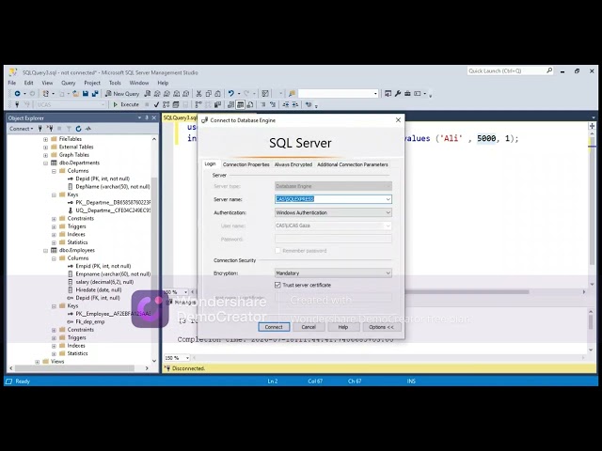Click Uncomment selected lines icon

(273, 104)
